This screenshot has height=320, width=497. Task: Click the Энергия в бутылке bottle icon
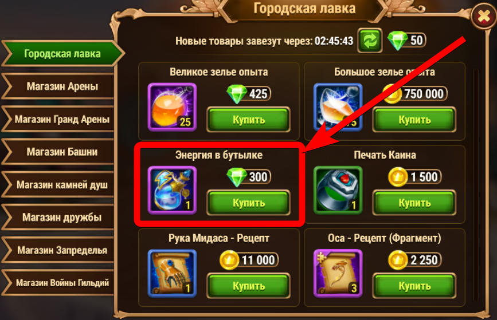pos(172,190)
